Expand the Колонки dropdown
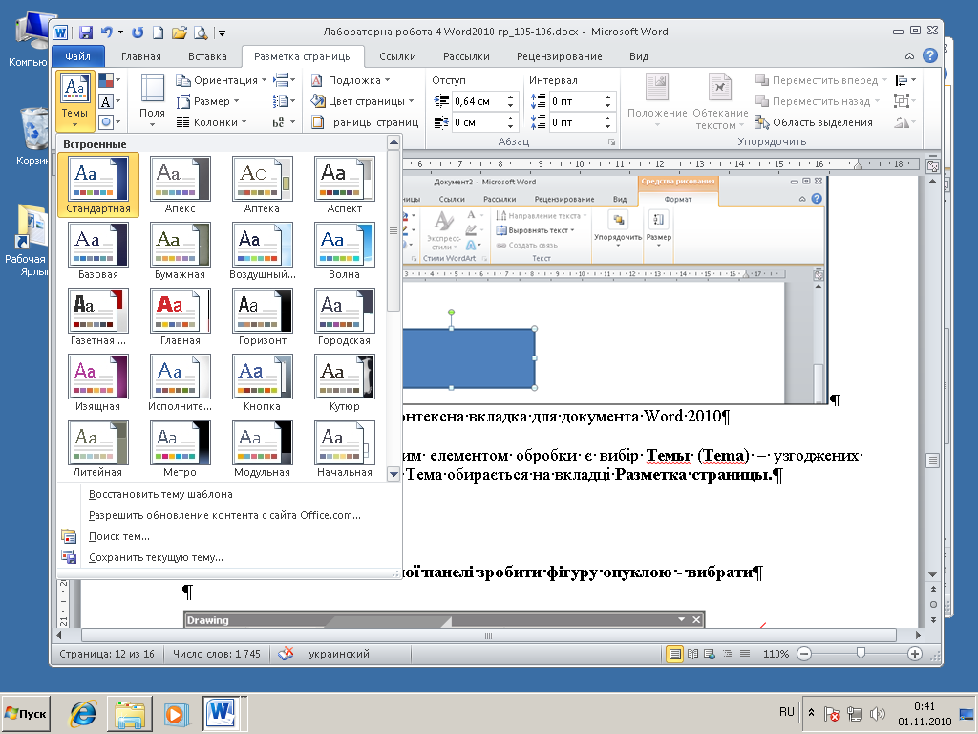The width and height of the screenshot is (978, 734). [211, 122]
